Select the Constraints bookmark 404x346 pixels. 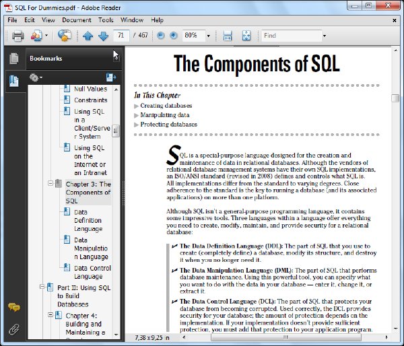90,100
